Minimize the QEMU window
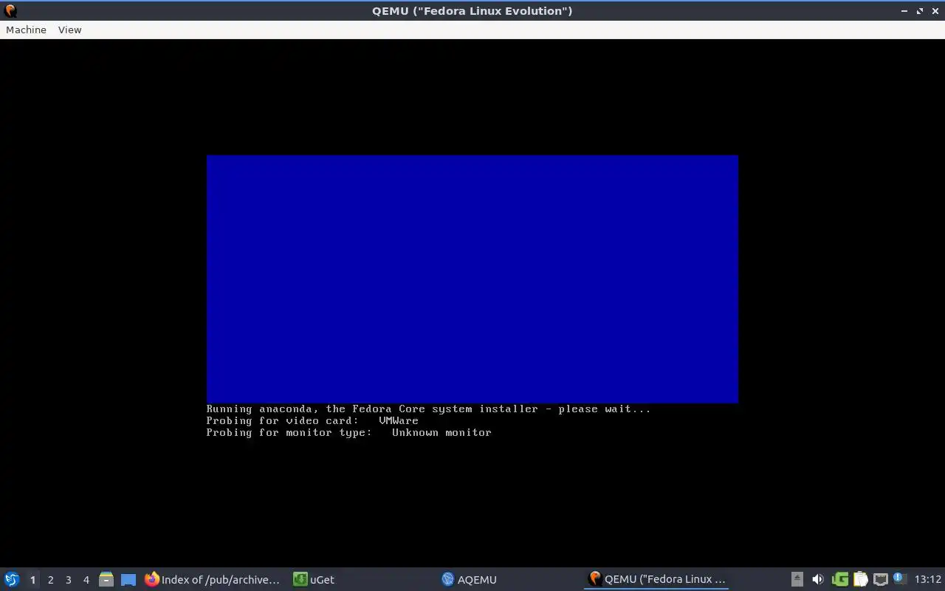 tap(904, 10)
